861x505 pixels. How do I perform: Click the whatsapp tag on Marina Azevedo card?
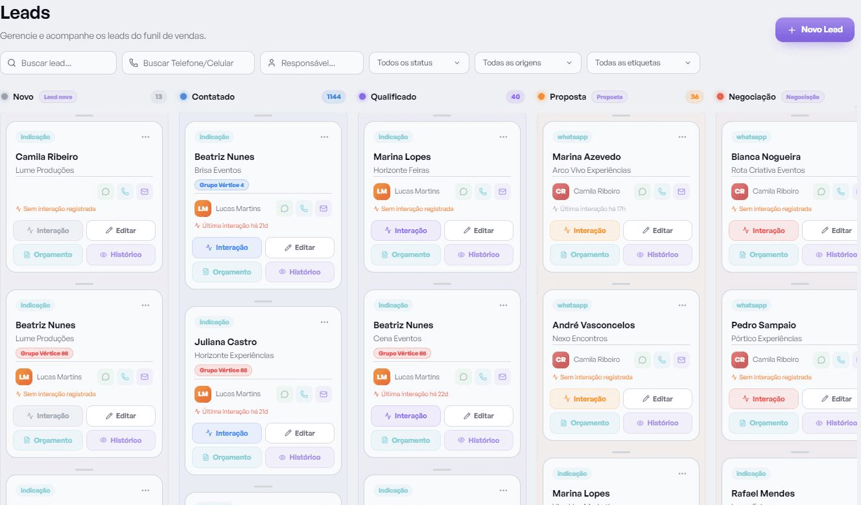coord(572,137)
